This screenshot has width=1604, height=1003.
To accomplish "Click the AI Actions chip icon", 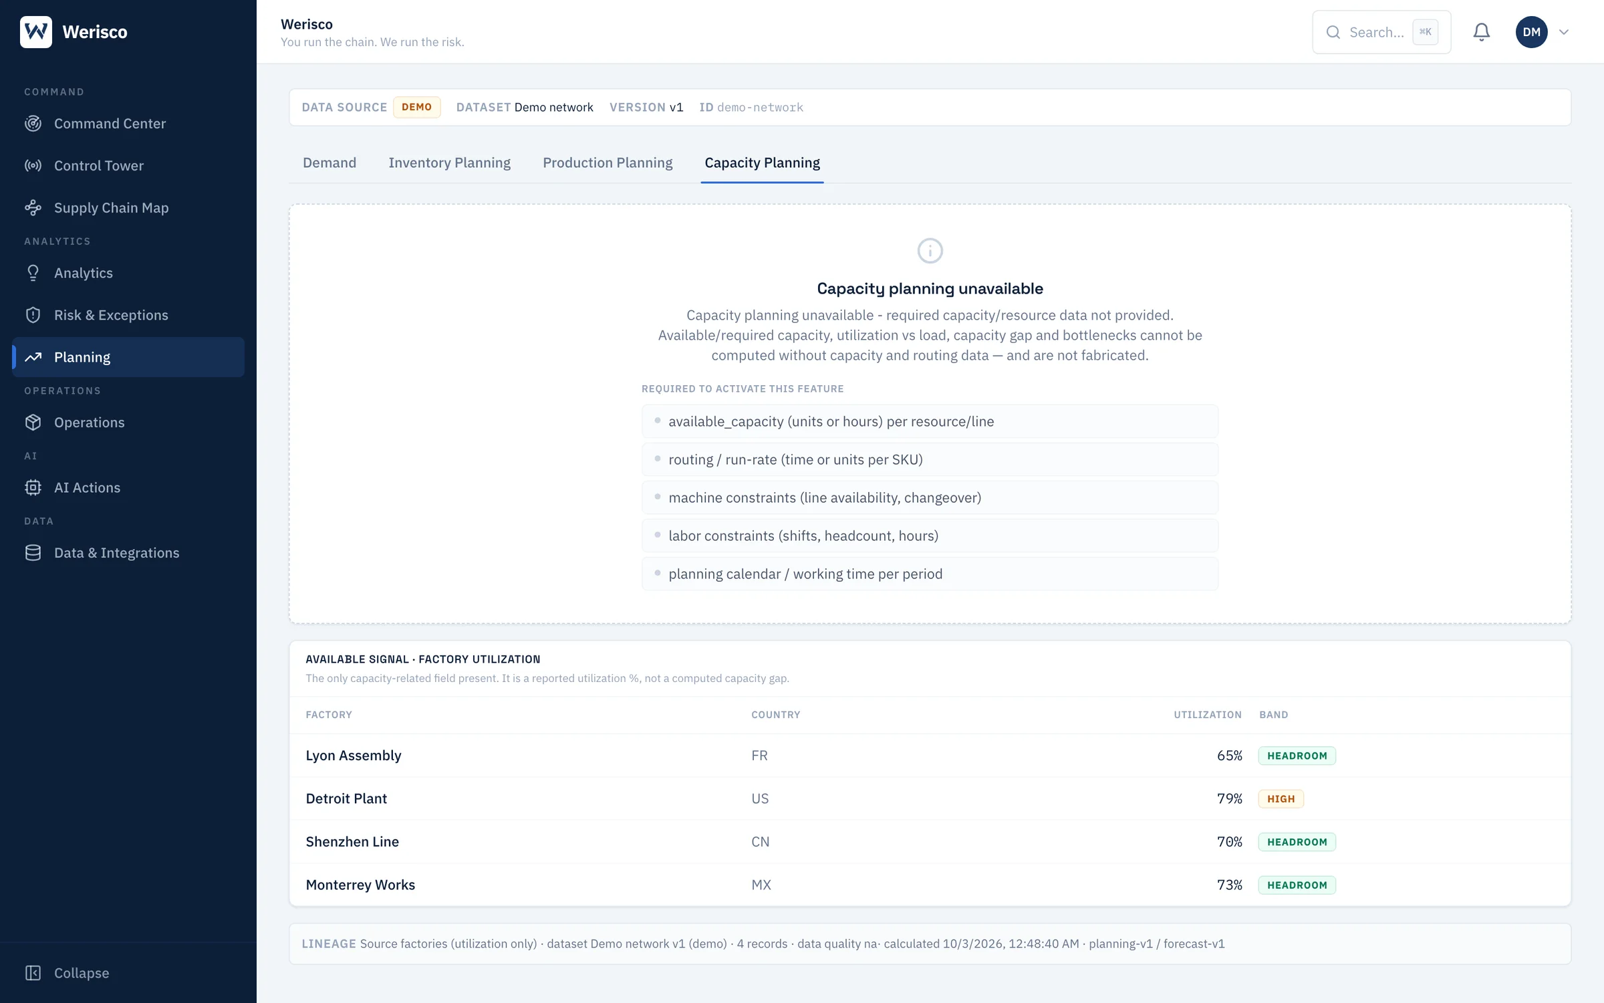I will coord(33,487).
